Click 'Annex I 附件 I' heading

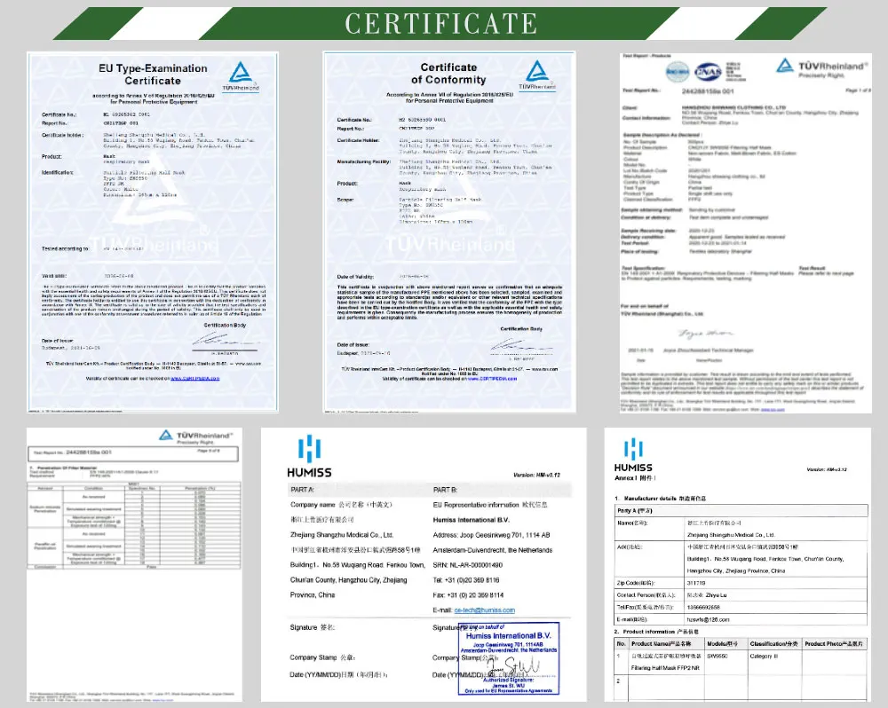[635, 478]
